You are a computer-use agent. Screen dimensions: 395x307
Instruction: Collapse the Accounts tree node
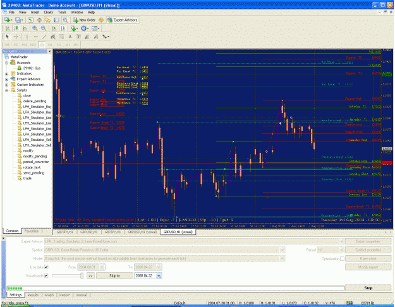[7, 63]
